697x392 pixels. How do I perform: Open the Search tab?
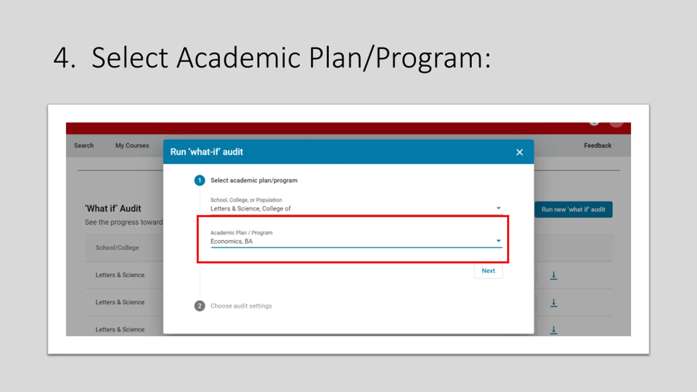(x=84, y=145)
